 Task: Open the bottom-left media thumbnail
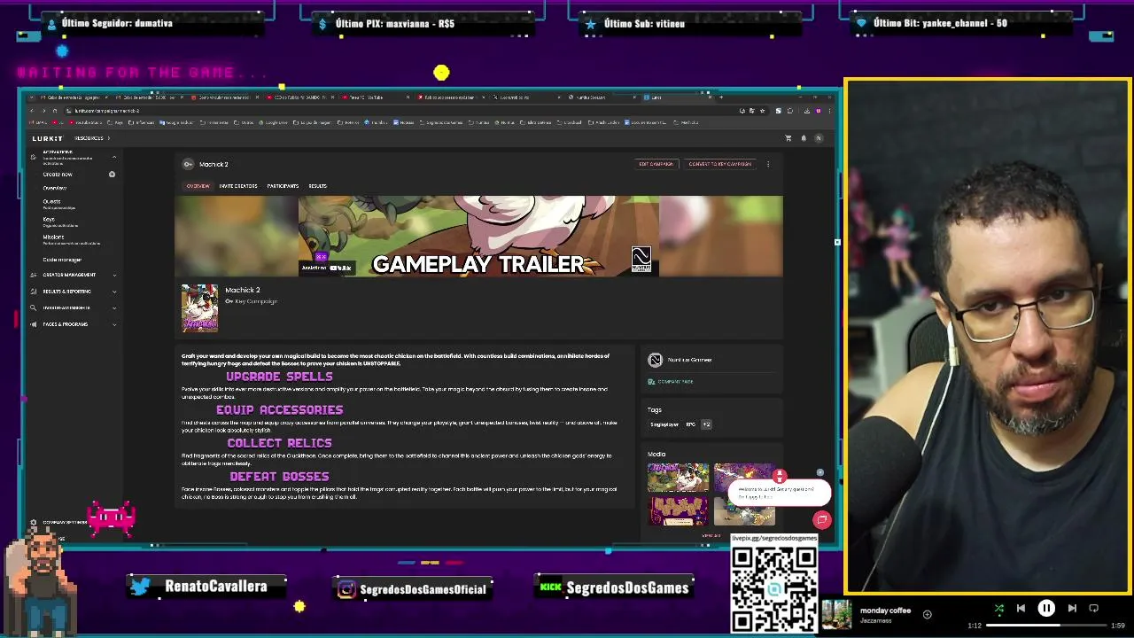[x=678, y=510]
